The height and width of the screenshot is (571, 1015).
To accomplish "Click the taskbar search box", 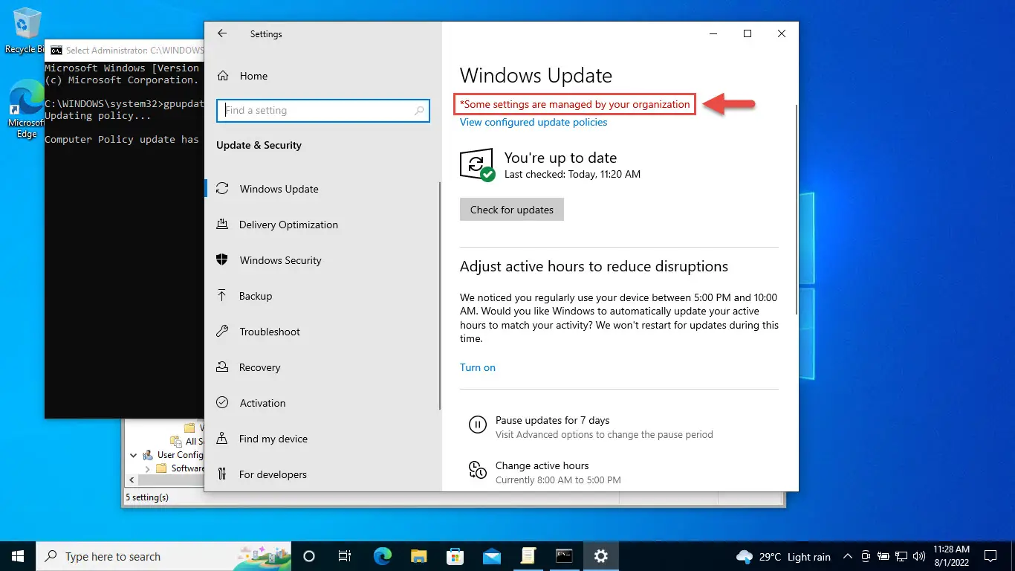I will (x=163, y=556).
